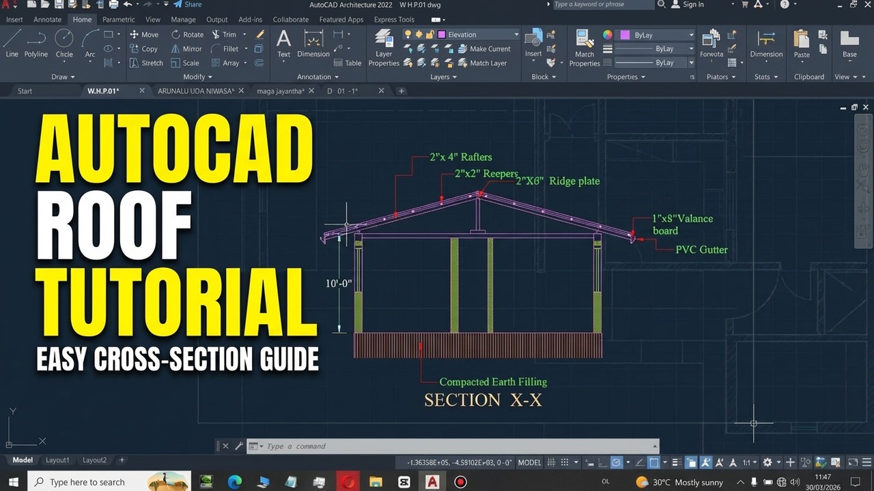The width and height of the screenshot is (874, 491).
Task: Click Match Properties tool
Action: 584,48
